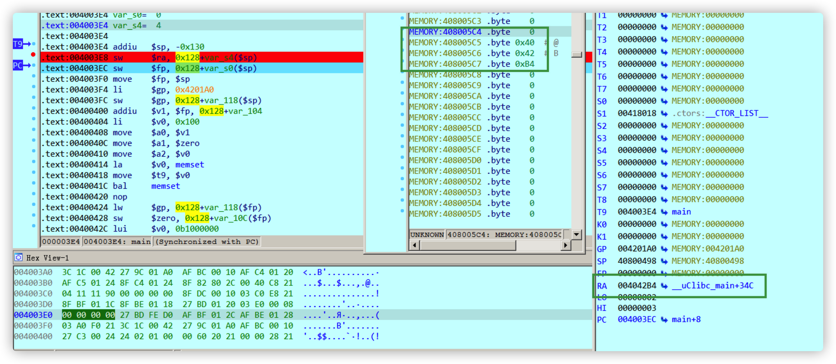
Task: Click hex dump row address 004003A0
Action: point(33,272)
